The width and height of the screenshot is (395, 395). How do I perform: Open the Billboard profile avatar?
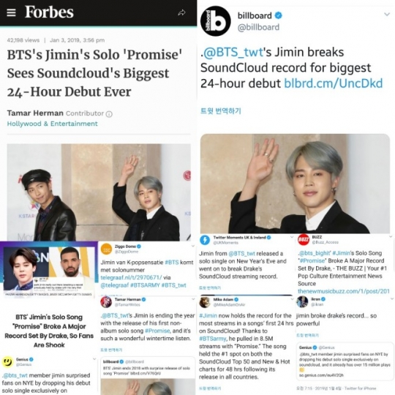tap(215, 21)
